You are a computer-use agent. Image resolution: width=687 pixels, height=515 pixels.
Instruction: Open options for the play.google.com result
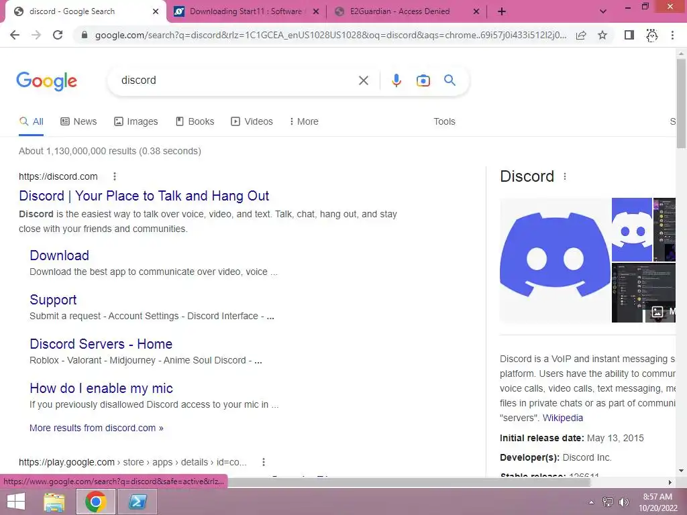click(263, 462)
